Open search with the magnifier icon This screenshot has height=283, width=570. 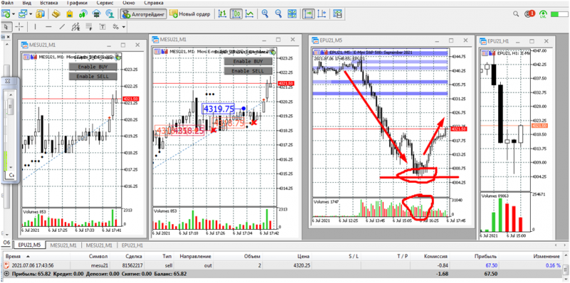click(516, 14)
